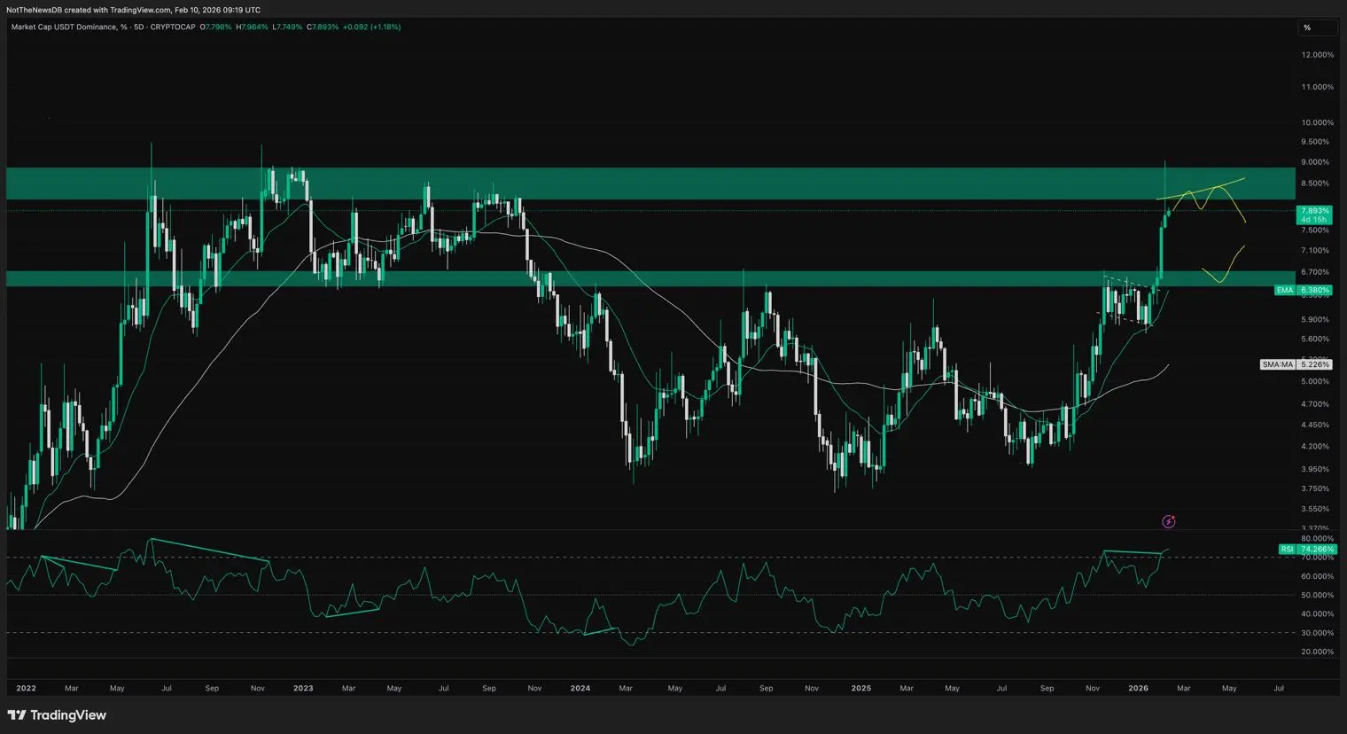
Task: Click the close value C7.893%
Action: (323, 27)
